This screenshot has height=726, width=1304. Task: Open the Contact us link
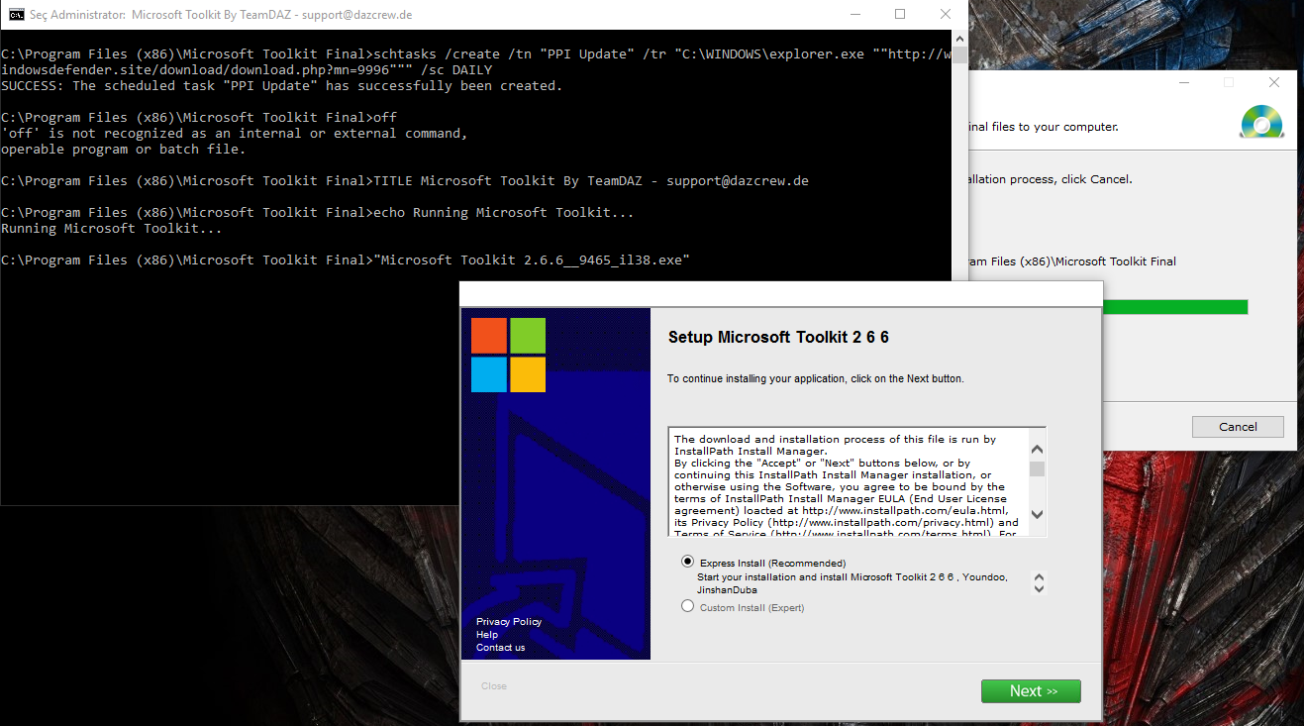(x=501, y=648)
